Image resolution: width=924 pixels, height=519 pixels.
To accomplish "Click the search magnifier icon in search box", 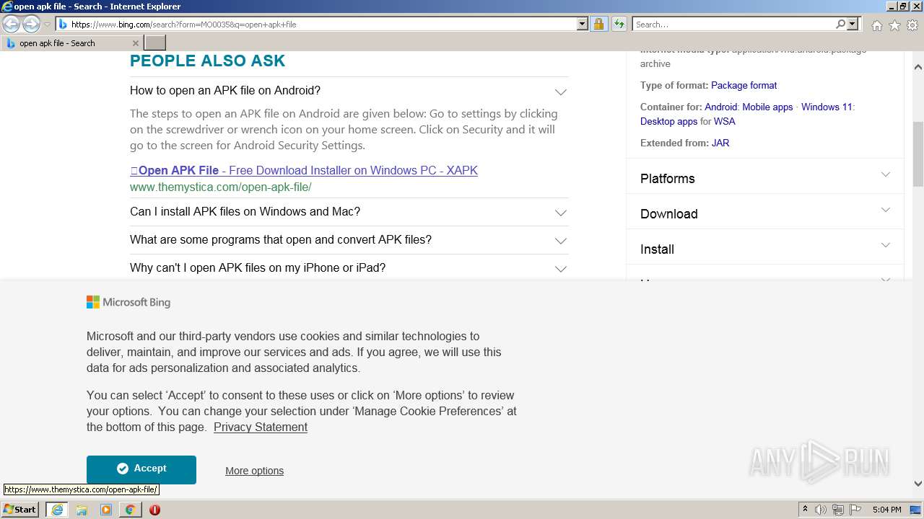I will point(840,24).
